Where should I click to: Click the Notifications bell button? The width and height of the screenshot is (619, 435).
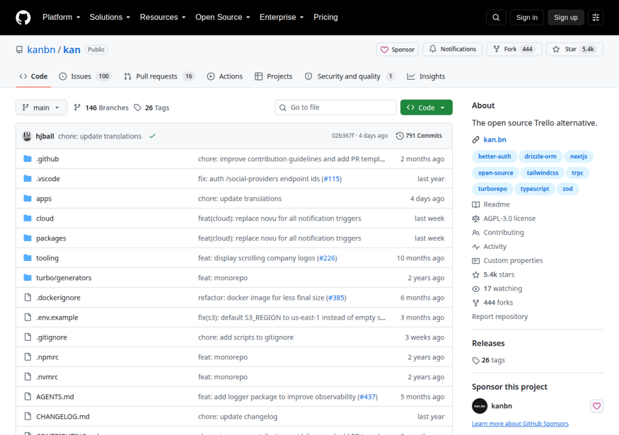452,49
